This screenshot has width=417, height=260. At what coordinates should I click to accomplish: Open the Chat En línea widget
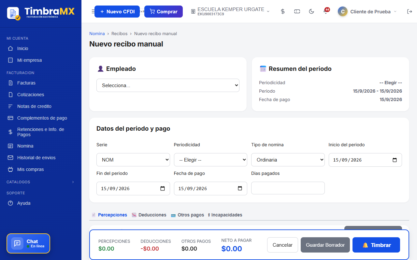pos(28,243)
